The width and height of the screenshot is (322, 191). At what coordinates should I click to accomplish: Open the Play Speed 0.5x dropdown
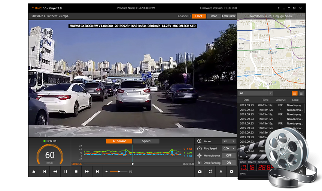[228, 148]
